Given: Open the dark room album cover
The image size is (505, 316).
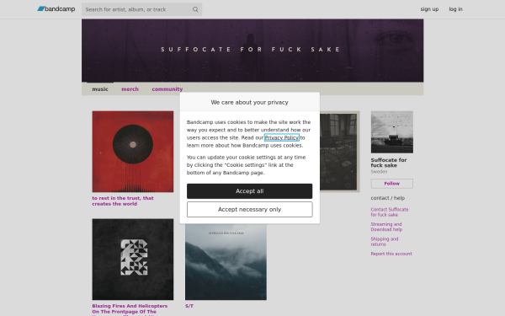Looking at the screenshot, I should point(339,152).
